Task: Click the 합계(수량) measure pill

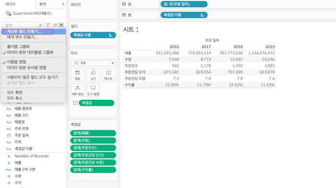Action: tap(93, 141)
